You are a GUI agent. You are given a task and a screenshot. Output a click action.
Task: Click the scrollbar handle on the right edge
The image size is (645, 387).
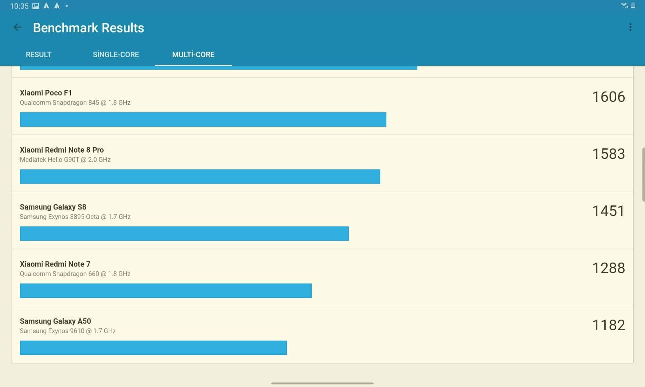pos(643,175)
